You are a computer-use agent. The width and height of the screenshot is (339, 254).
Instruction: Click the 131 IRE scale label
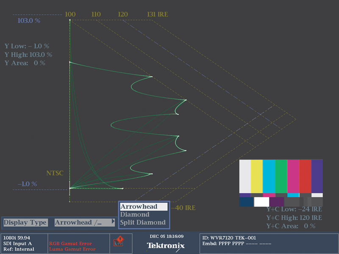(x=157, y=14)
